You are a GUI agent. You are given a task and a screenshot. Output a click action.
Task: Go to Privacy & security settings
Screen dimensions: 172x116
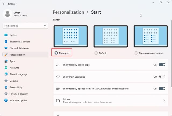point(26,94)
